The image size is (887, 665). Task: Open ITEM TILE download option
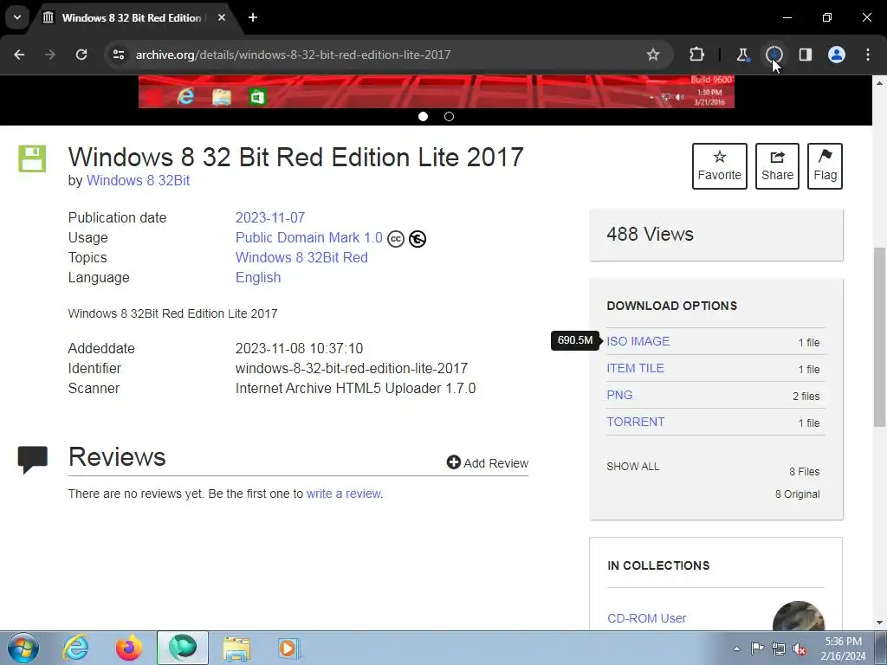tap(635, 368)
